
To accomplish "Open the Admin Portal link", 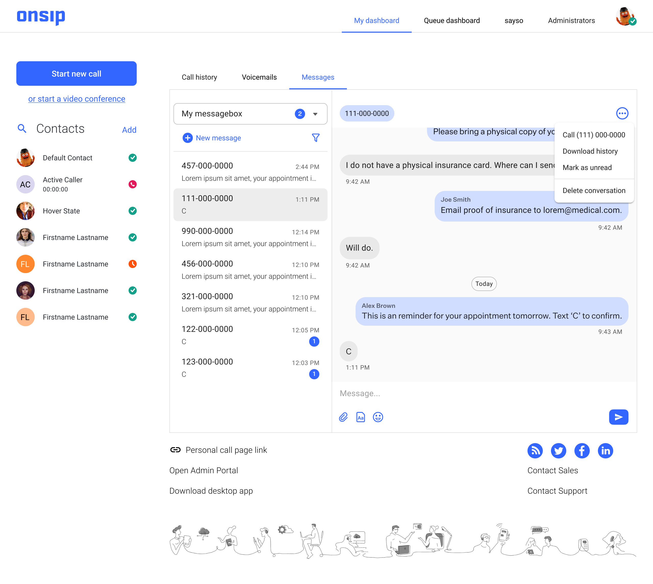I will [204, 470].
